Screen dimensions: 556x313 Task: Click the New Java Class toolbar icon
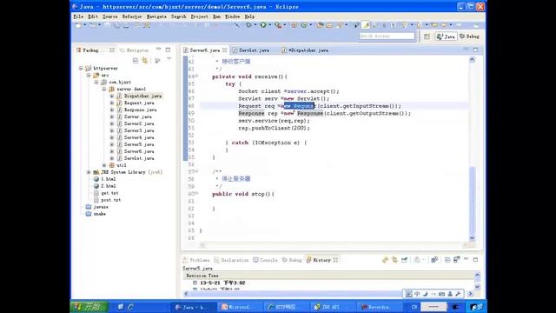click(304, 25)
